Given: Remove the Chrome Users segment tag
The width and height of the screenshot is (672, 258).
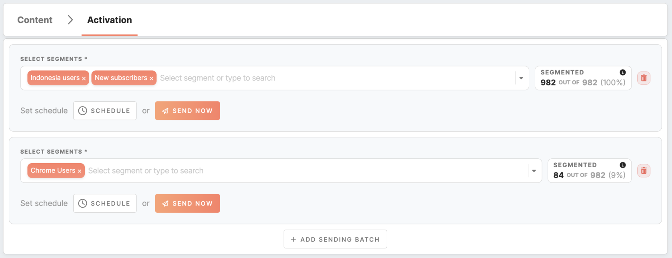Looking at the screenshot, I should click(x=79, y=171).
